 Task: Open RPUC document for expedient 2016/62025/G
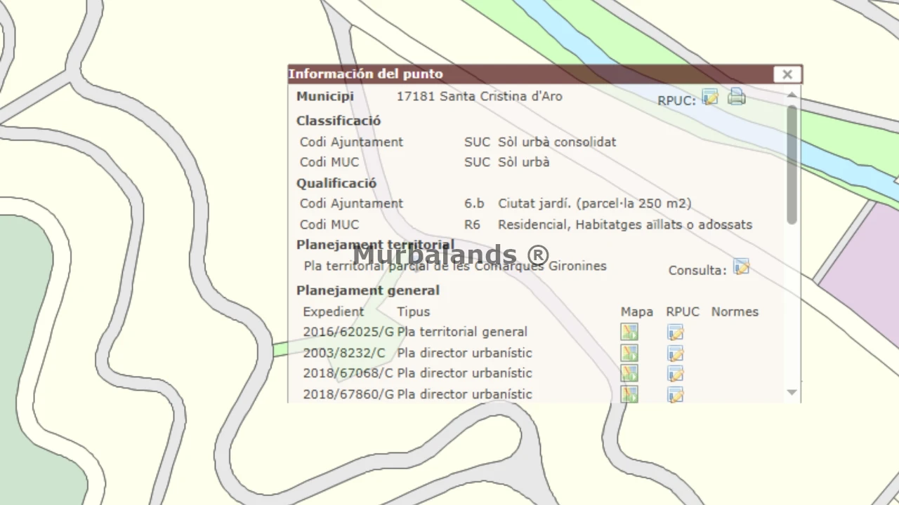pos(675,332)
